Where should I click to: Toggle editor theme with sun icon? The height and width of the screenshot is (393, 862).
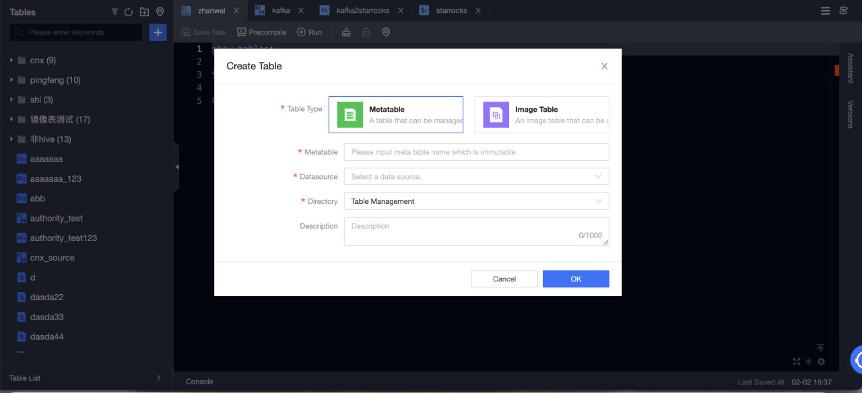809,361
